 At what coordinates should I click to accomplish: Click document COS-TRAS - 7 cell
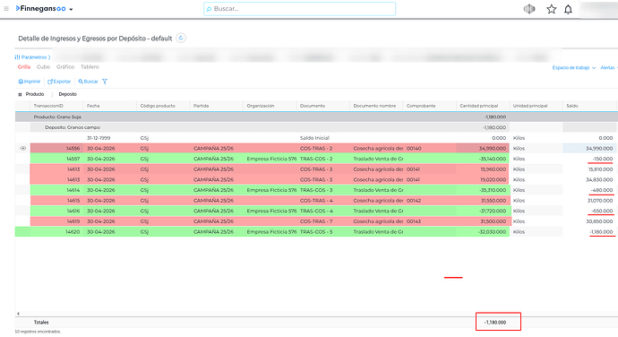coord(322,221)
